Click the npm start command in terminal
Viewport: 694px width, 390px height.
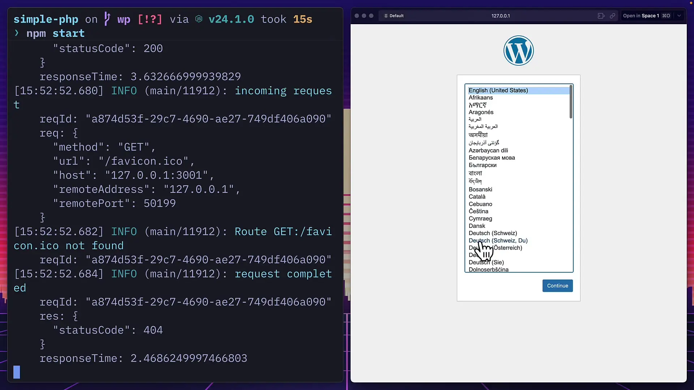point(55,33)
